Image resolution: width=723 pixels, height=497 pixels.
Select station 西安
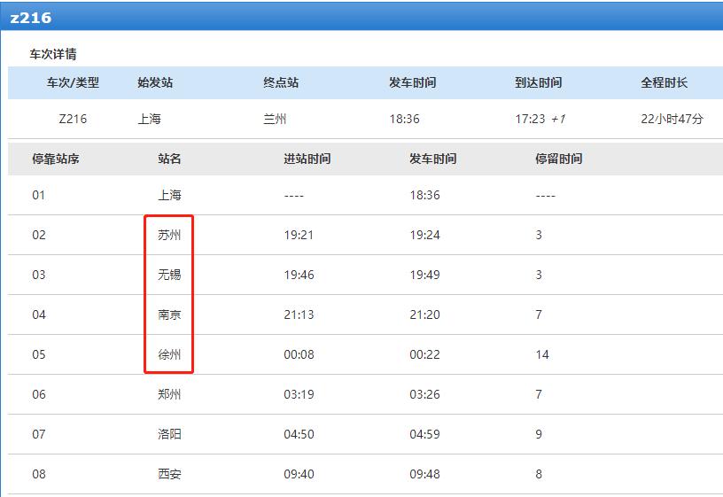click(x=170, y=475)
